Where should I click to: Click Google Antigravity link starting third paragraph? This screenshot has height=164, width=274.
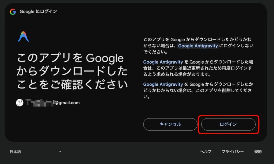pos(163,84)
